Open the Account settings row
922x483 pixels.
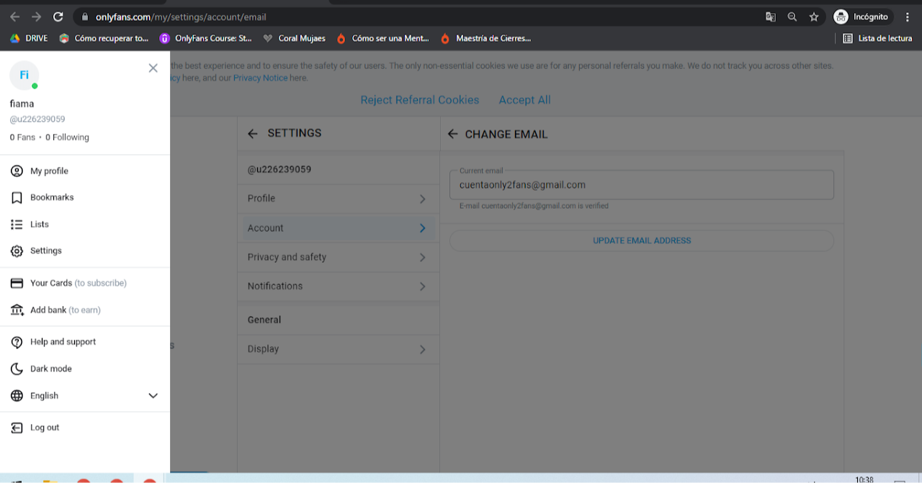338,228
